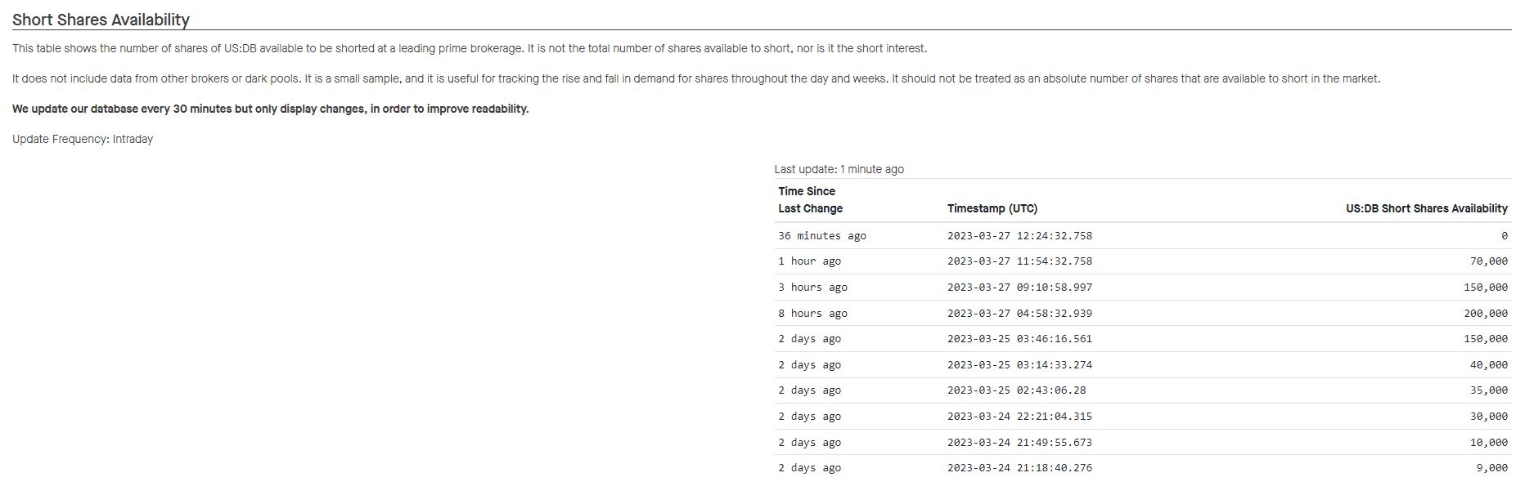Click the 35,000 availability value

tap(1488, 390)
